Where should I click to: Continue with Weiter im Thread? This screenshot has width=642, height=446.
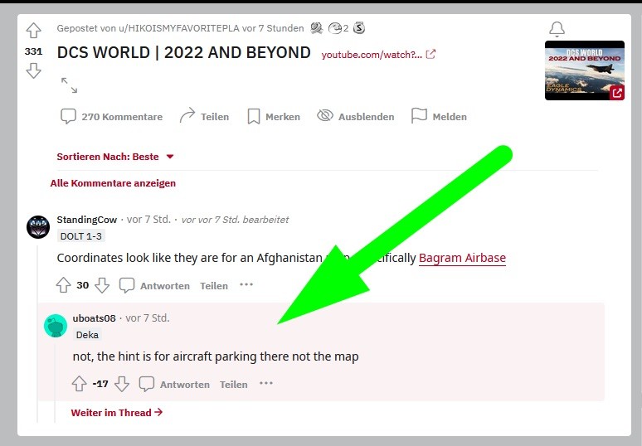click(x=117, y=413)
